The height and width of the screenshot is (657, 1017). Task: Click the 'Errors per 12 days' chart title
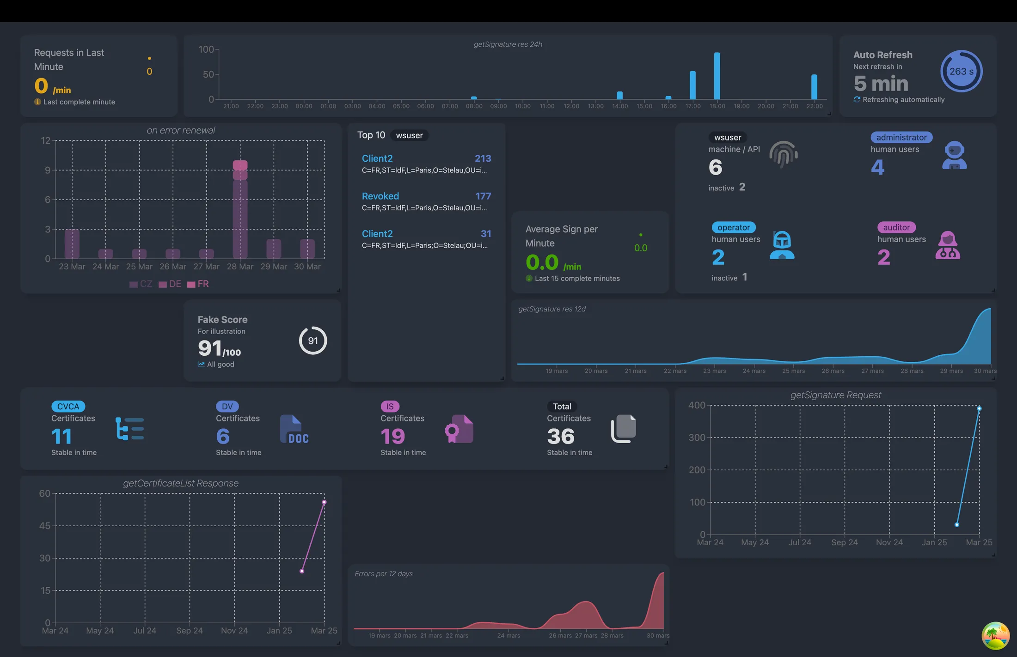(384, 573)
